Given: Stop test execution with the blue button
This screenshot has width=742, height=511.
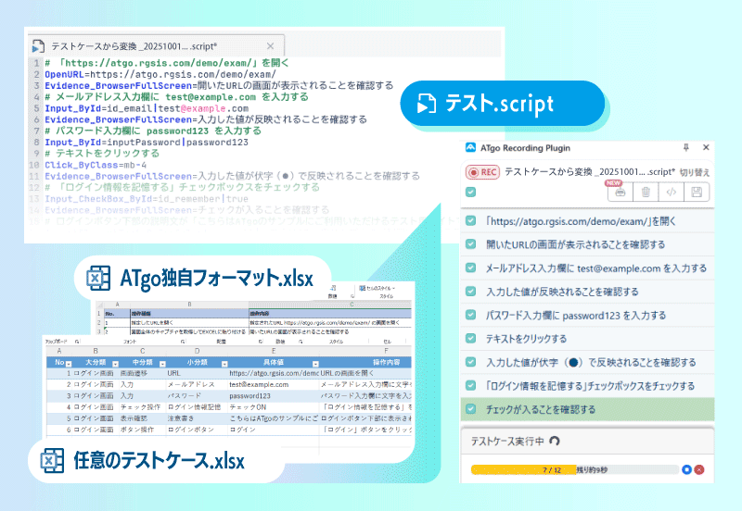Looking at the screenshot, I should [685, 469].
